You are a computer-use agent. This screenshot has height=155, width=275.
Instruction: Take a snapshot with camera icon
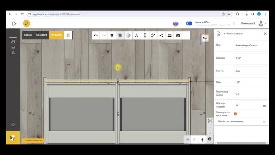[x=177, y=35]
